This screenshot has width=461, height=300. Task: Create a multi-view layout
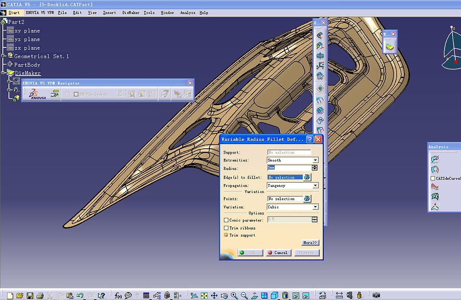point(264,295)
